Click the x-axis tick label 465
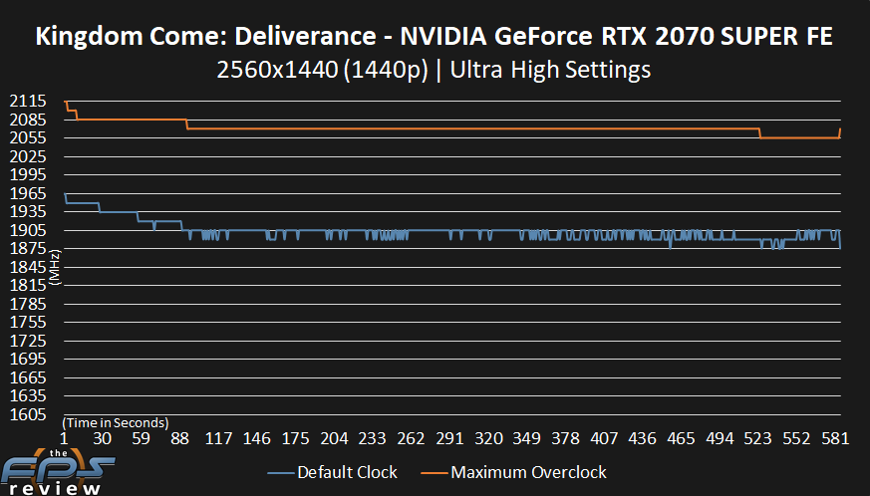870x496 pixels. (x=681, y=439)
